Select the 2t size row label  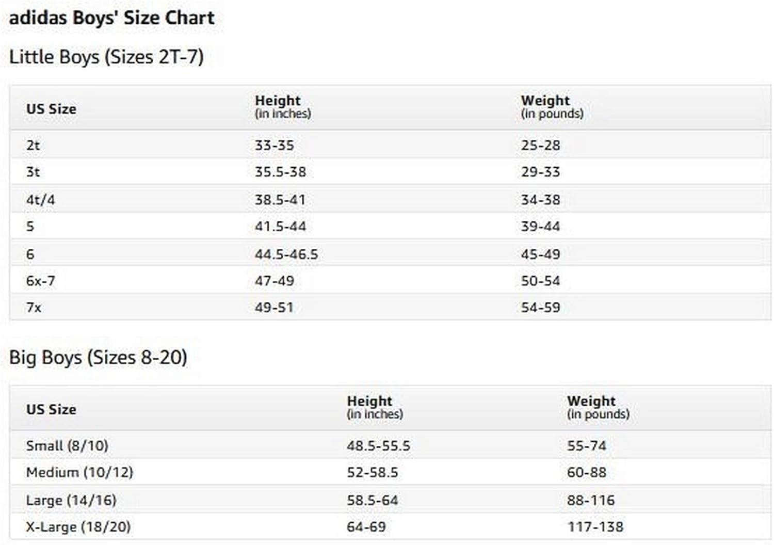[33, 145]
